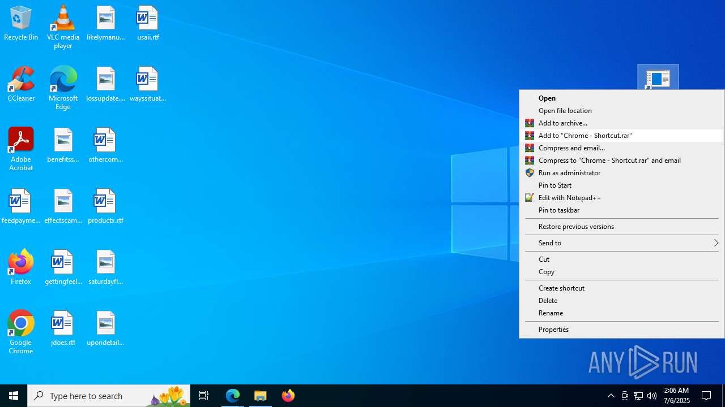This screenshot has width=725, height=407.
Task: Select the jdoes.rtf document icon
Action: point(63,328)
